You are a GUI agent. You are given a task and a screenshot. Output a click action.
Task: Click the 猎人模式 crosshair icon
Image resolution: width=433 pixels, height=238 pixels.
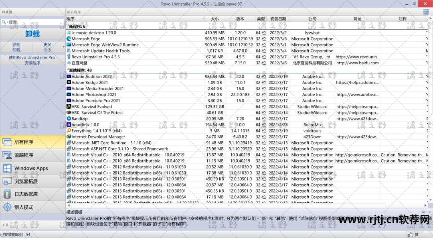click(x=7, y=207)
